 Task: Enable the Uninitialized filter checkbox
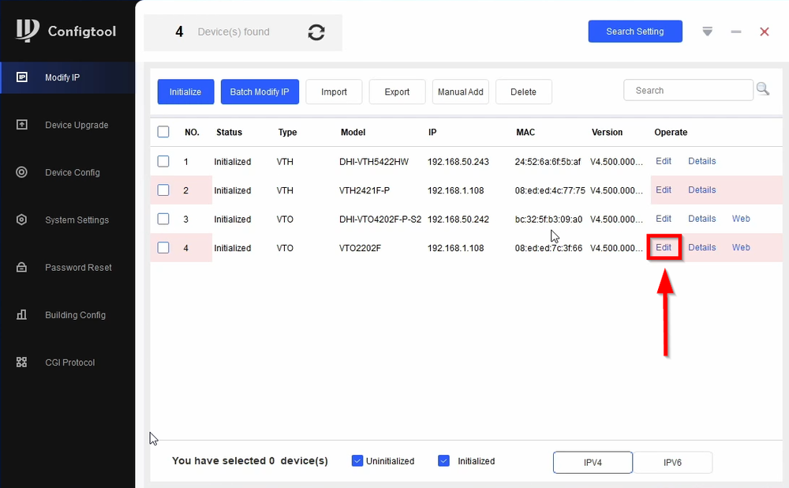click(x=357, y=460)
